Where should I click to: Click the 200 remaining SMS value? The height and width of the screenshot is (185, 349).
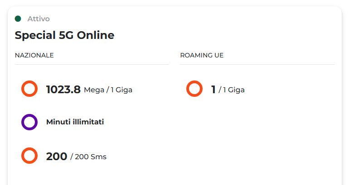pyautogui.click(x=57, y=157)
